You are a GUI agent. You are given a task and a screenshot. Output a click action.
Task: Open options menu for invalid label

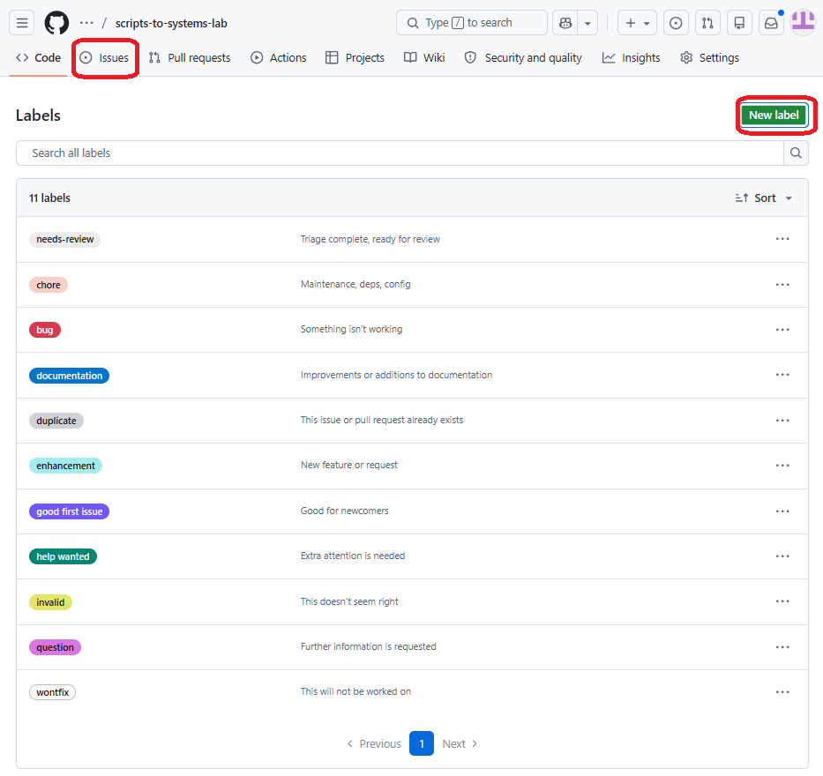coord(782,601)
